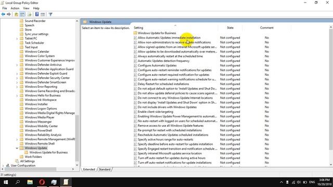Select Windows PowerShell in the tree

(38, 130)
